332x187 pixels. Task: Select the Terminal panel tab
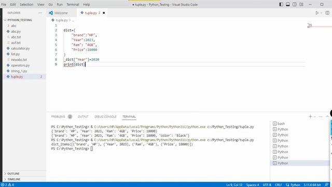pyautogui.click(x=129, y=116)
